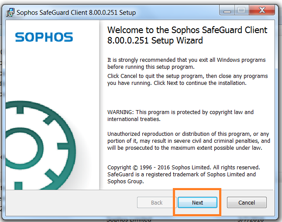Minimize the setup wizard window

click(x=227, y=10)
